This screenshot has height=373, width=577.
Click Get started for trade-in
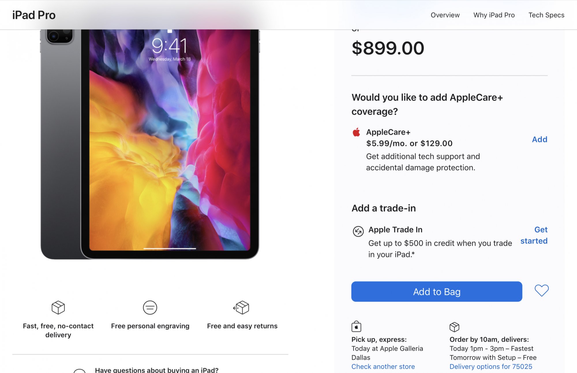point(534,235)
